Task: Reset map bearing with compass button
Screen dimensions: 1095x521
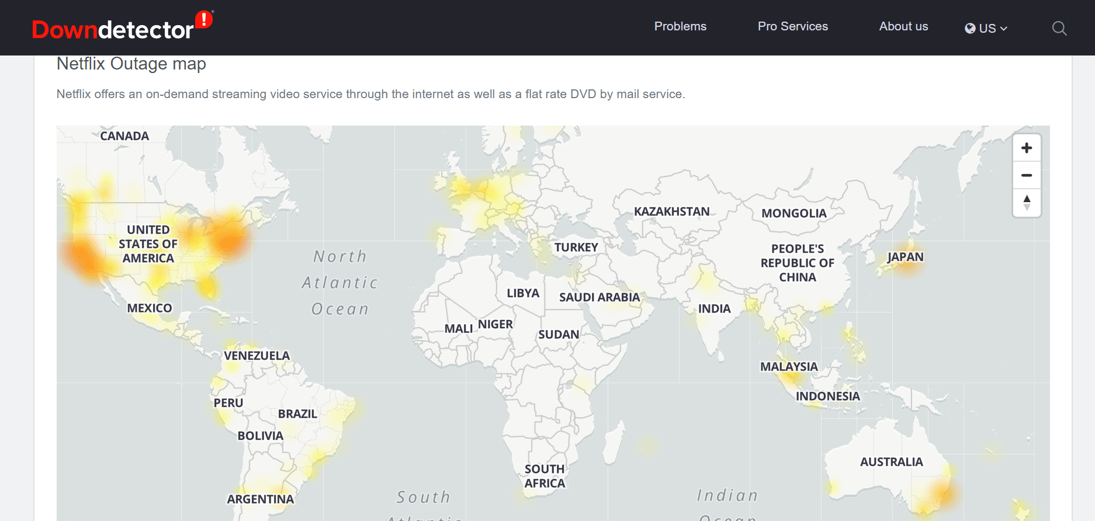Action: [x=1027, y=203]
